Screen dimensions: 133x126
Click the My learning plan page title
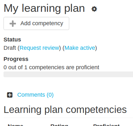(44, 9)
